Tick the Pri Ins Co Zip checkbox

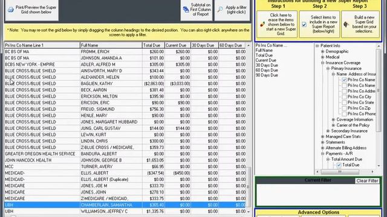(344, 108)
